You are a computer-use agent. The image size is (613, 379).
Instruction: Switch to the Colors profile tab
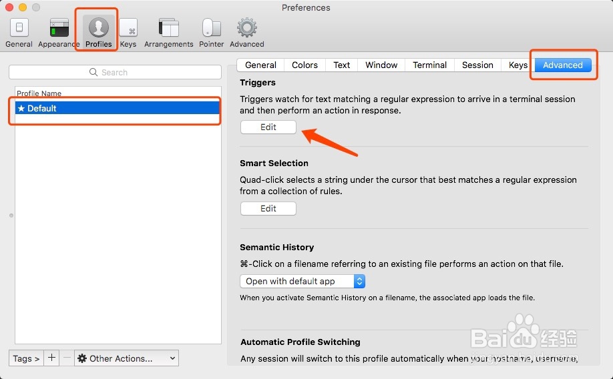(304, 65)
